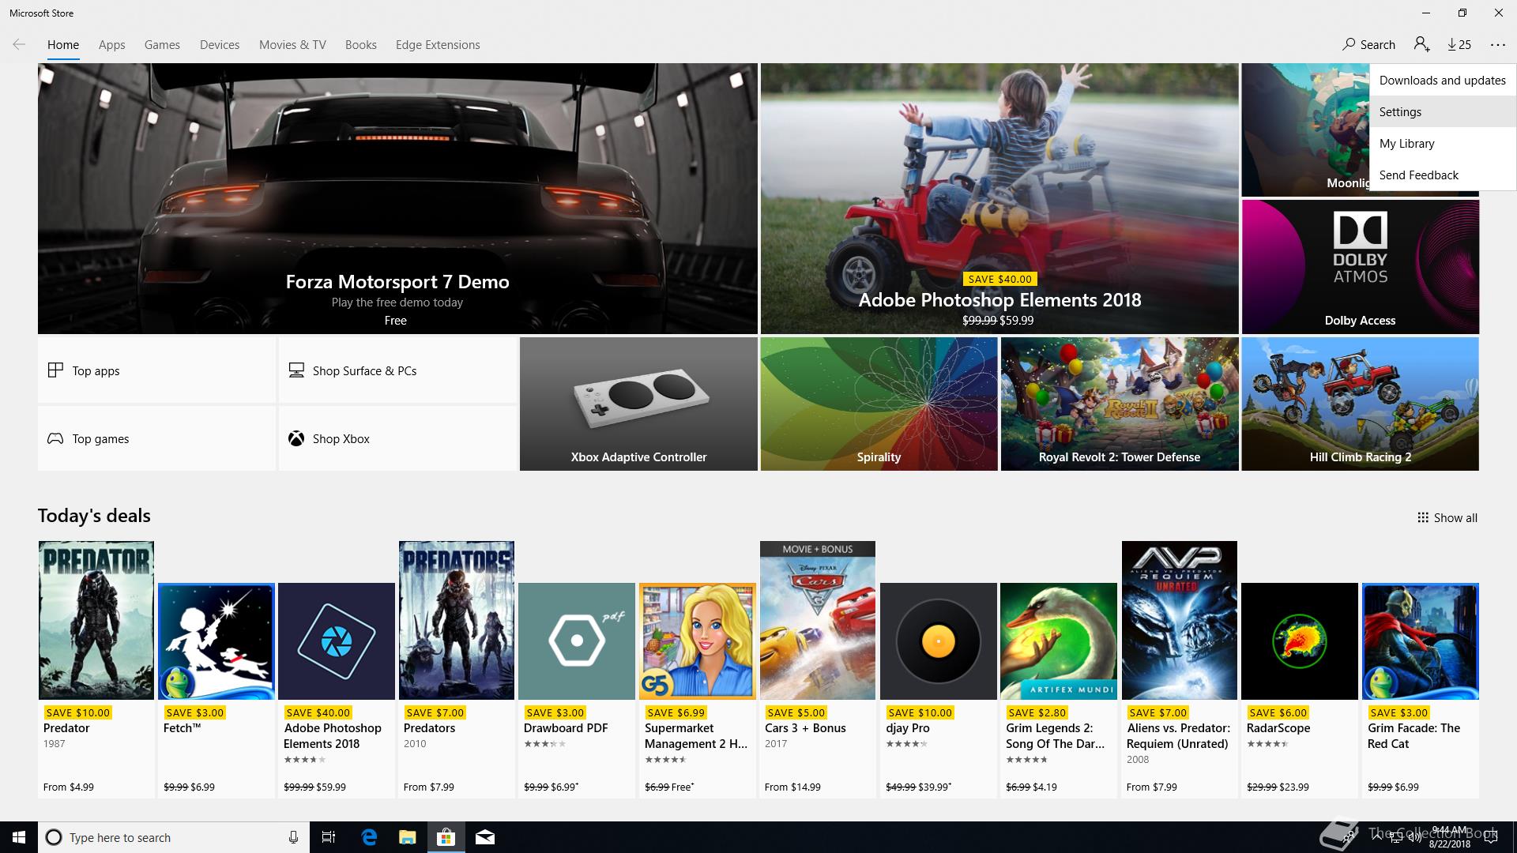1517x853 pixels.
Task: Open the Xbox Adaptive Controller tile
Action: pos(638,404)
